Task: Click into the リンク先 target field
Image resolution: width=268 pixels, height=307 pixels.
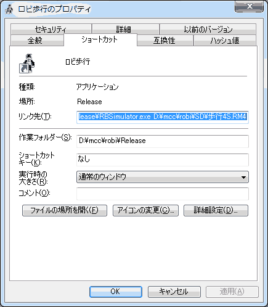Action: [163, 117]
